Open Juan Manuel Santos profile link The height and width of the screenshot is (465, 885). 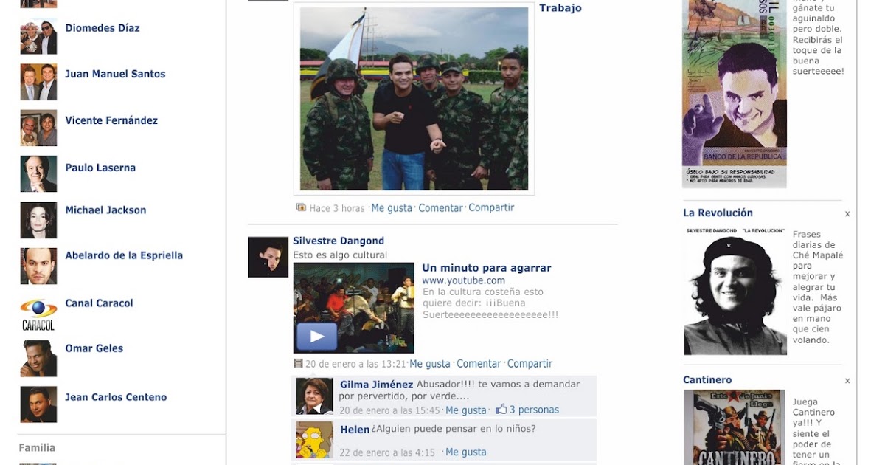[x=115, y=74]
